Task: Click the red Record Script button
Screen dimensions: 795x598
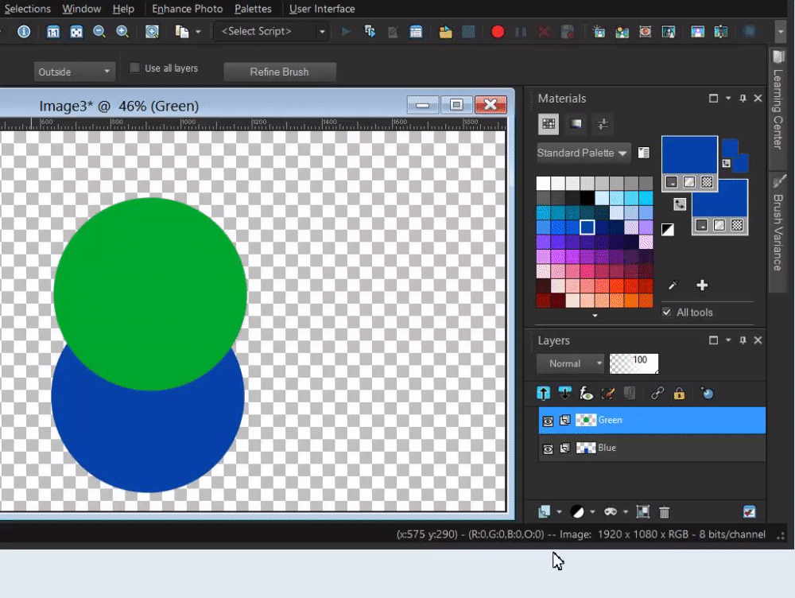Action: 498,32
